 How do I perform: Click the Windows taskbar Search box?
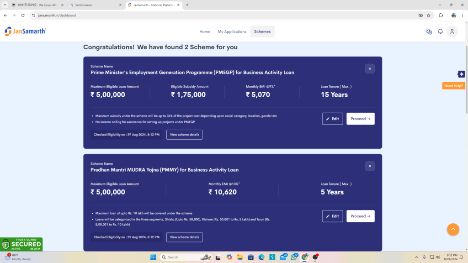tap(186, 257)
